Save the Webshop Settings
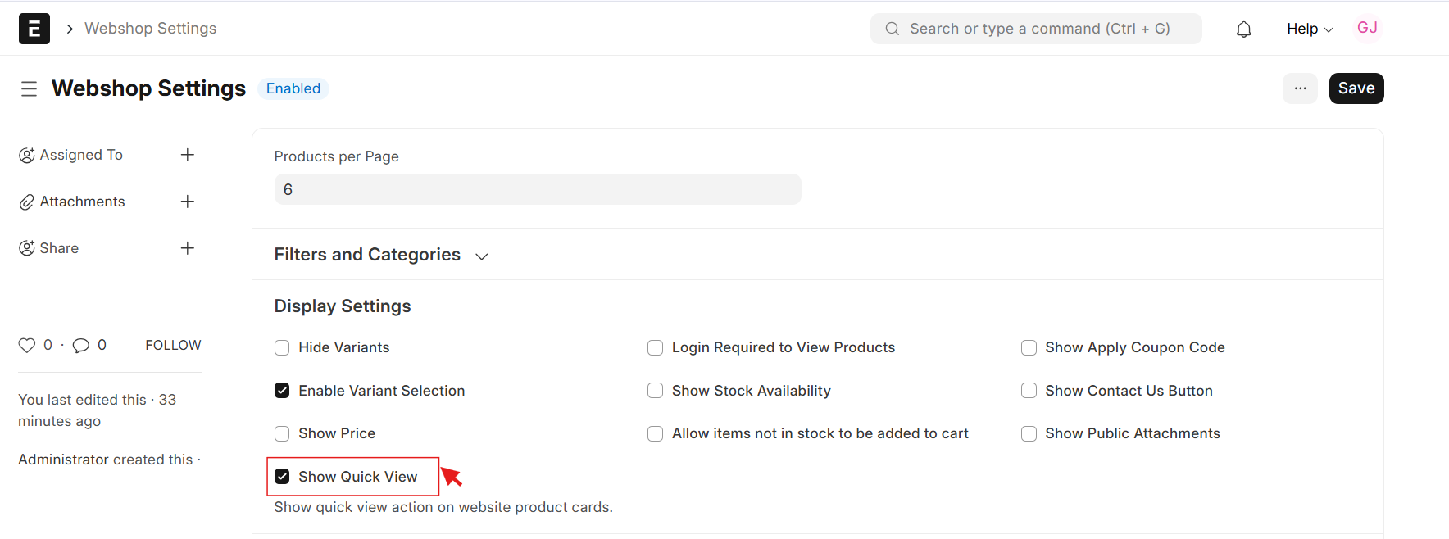1449x539 pixels. (1356, 88)
